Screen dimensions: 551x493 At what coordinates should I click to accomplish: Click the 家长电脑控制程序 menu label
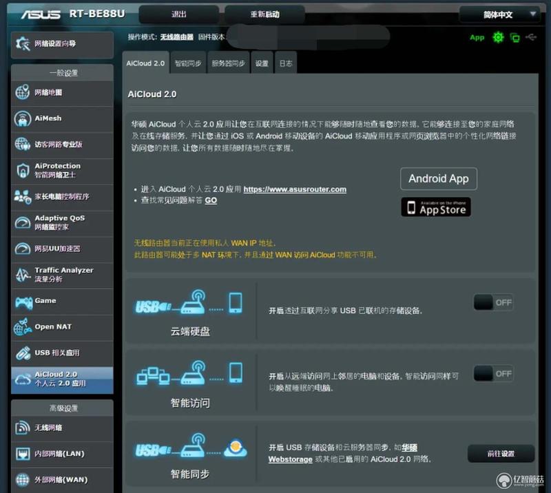pos(62,196)
